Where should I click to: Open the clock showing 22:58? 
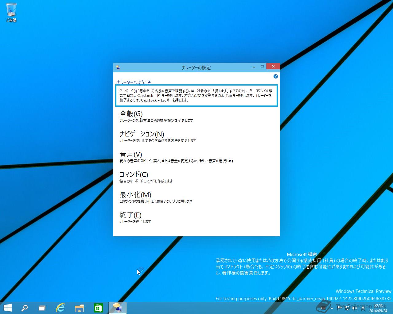379,308
